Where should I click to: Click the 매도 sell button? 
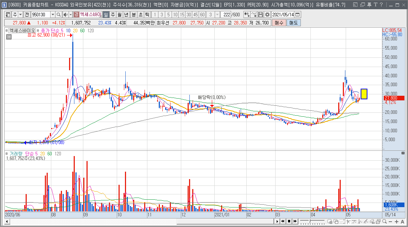(293, 23)
